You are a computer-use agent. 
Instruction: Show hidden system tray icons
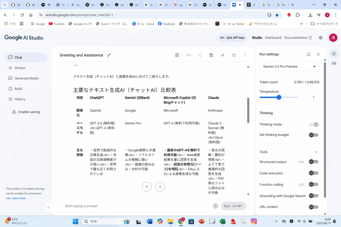276,221
